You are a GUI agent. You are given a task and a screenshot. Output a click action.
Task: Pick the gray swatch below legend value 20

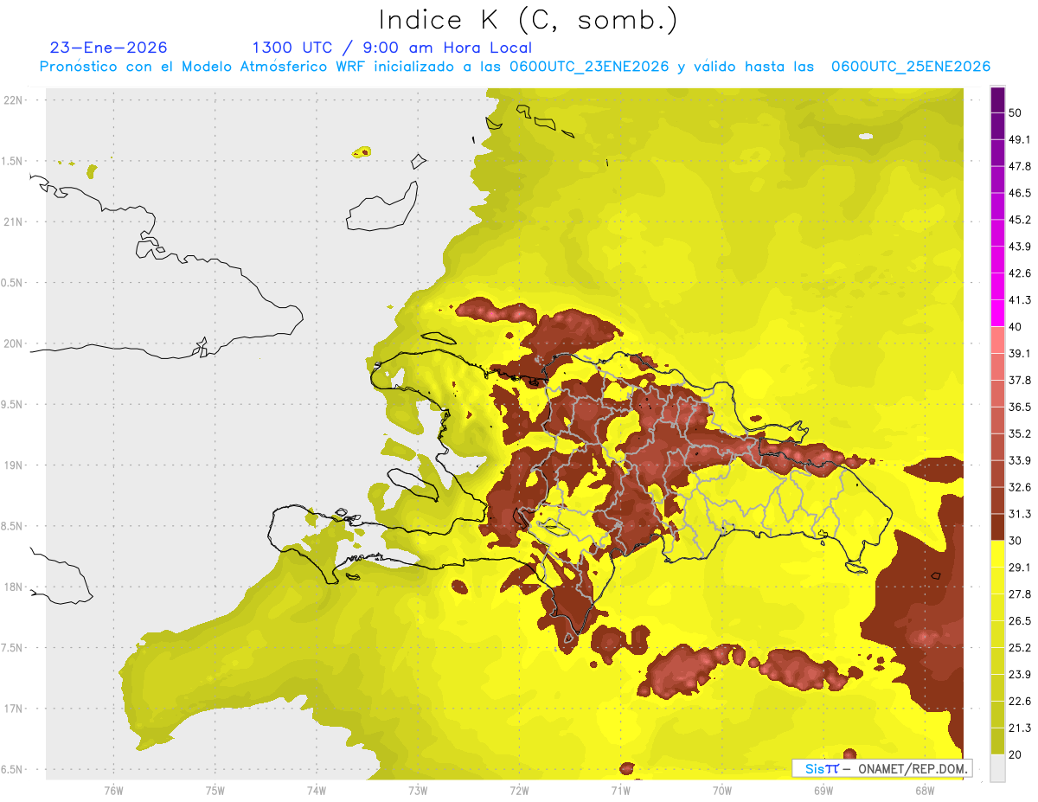998,768
